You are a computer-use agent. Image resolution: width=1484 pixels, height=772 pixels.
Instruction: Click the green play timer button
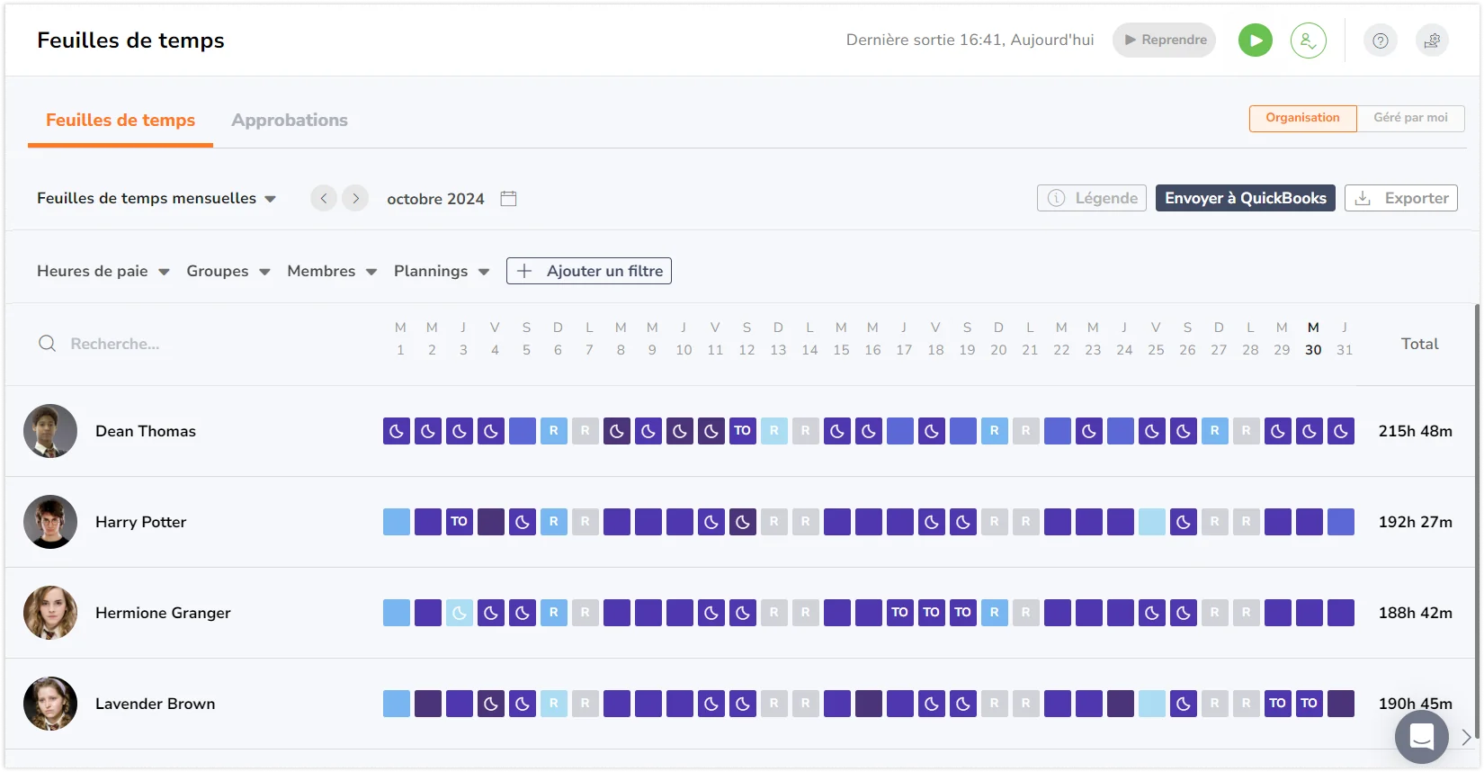[1255, 40]
